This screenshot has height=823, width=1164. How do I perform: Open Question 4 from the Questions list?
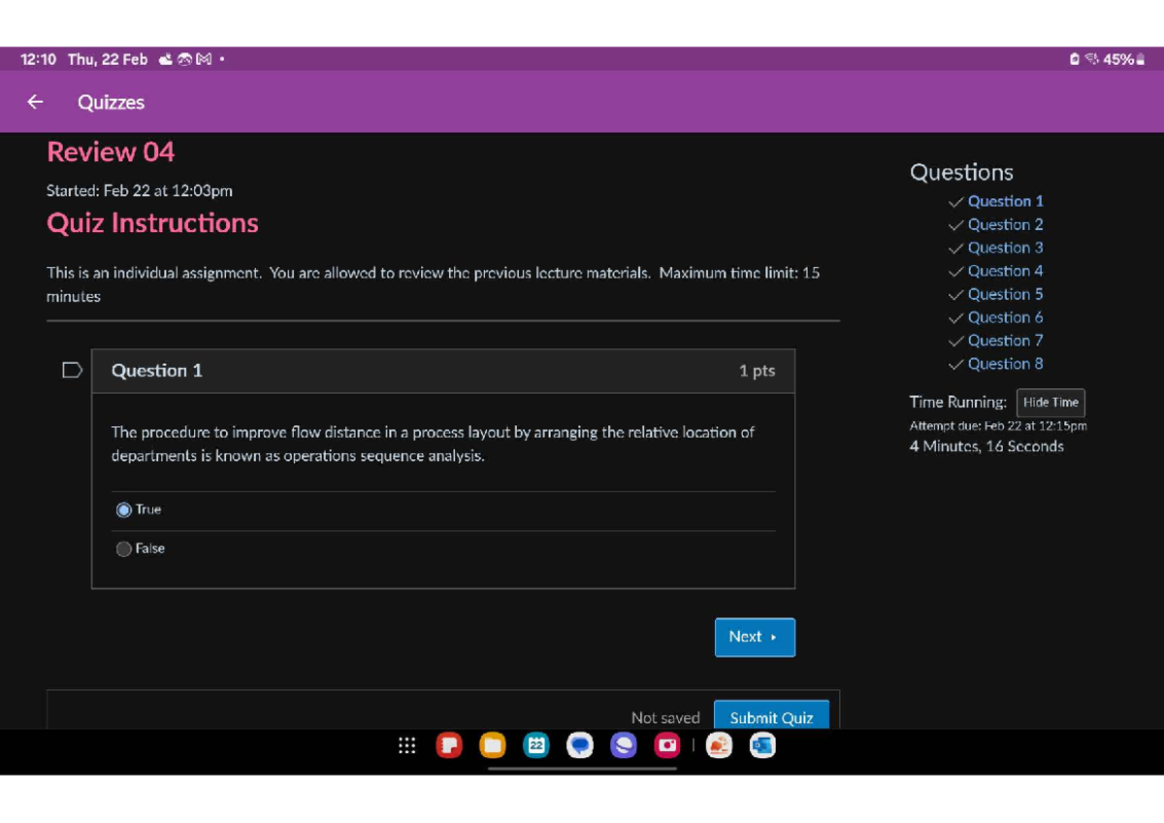tap(1005, 271)
